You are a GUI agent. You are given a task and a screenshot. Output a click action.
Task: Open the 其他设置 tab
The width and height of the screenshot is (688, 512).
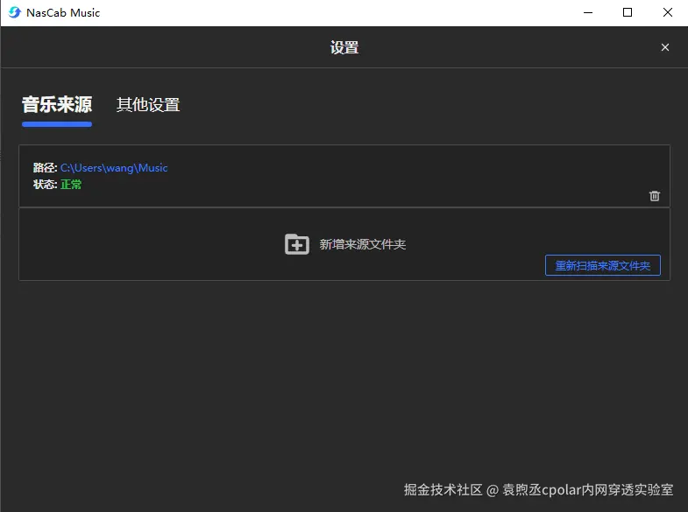[x=148, y=105]
